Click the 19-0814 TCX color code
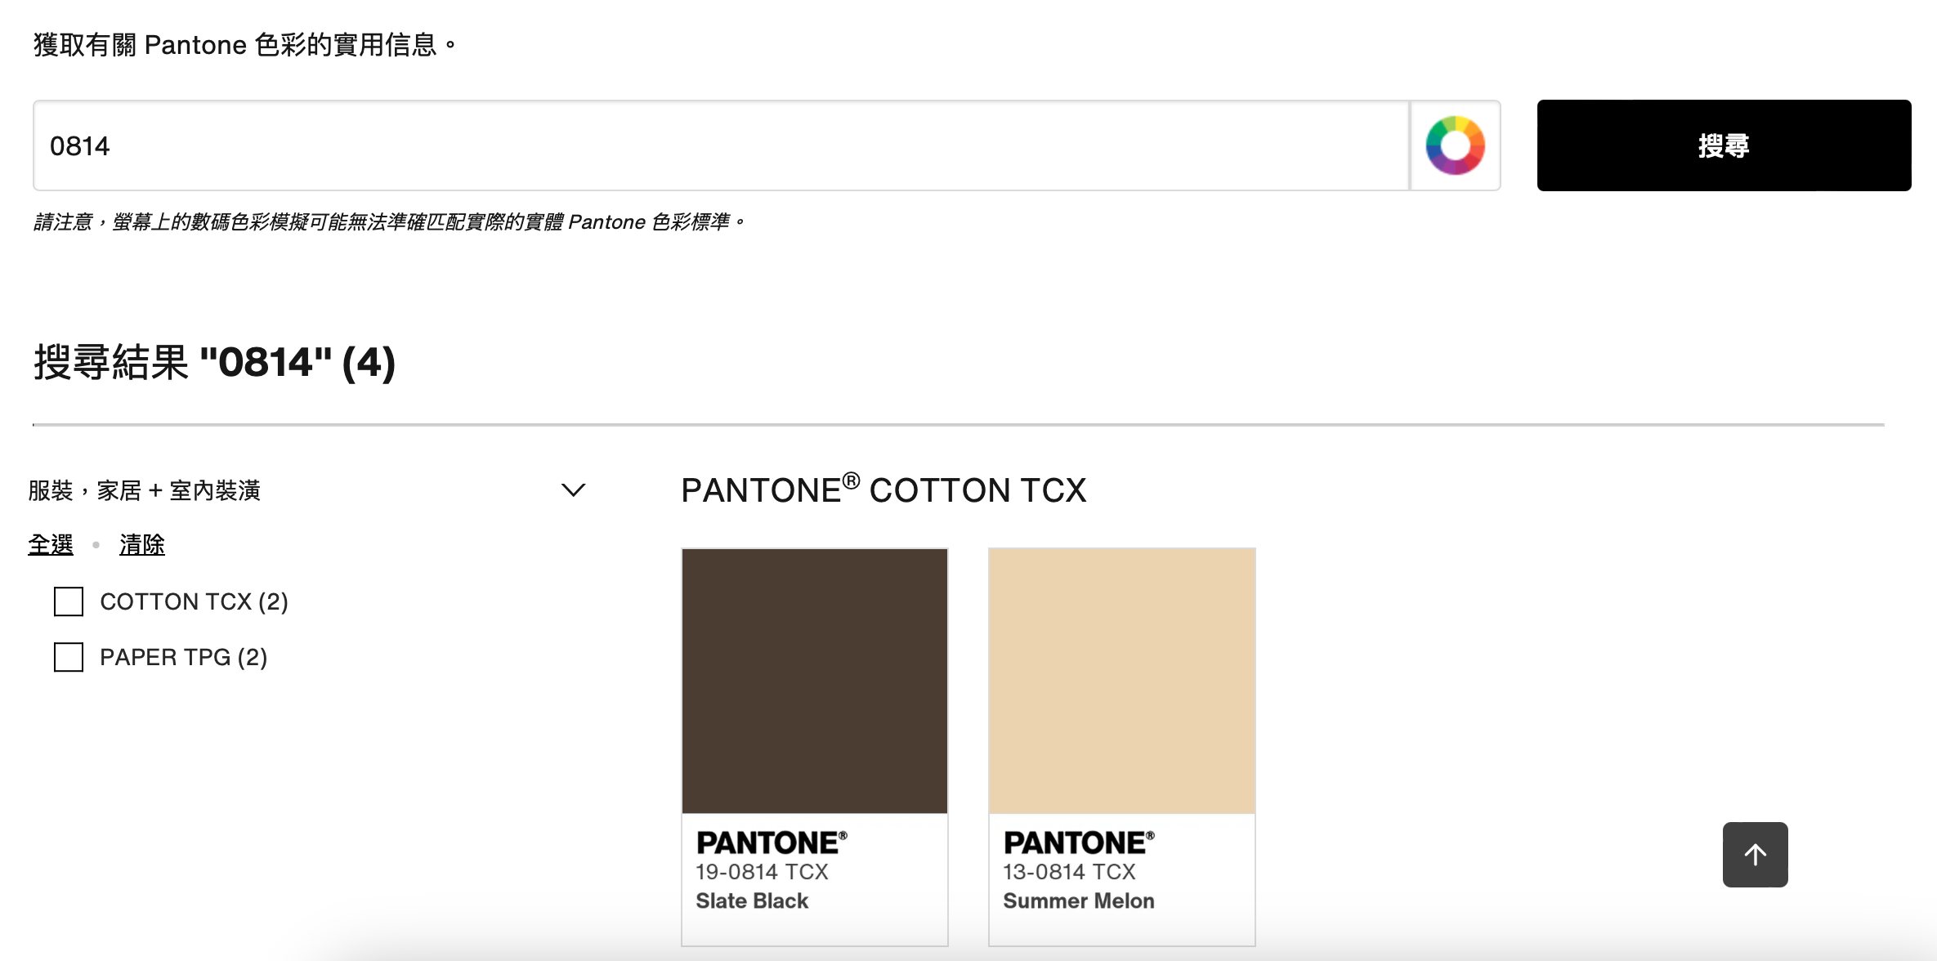Viewport: 1937px width, 961px height. 762,872
